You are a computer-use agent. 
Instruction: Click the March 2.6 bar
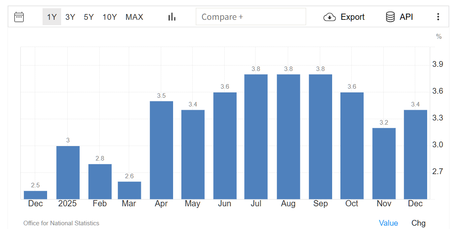(x=129, y=190)
